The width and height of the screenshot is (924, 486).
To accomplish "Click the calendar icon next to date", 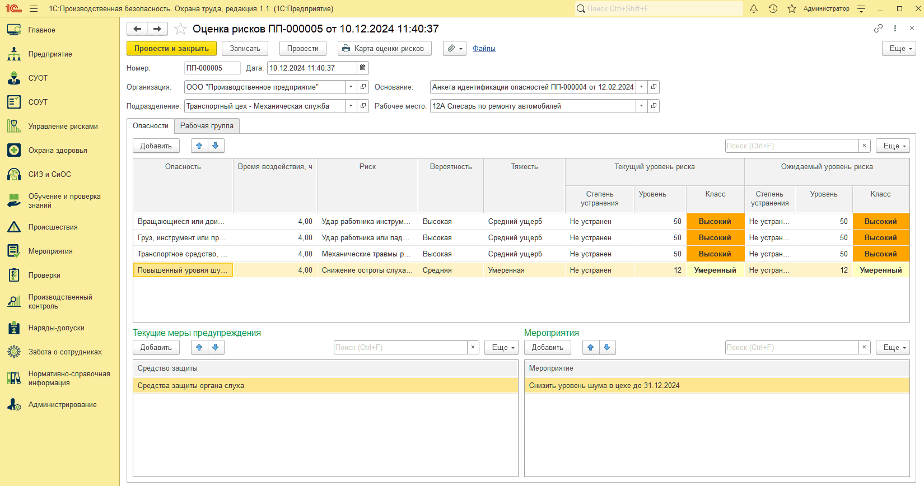I will tap(363, 68).
